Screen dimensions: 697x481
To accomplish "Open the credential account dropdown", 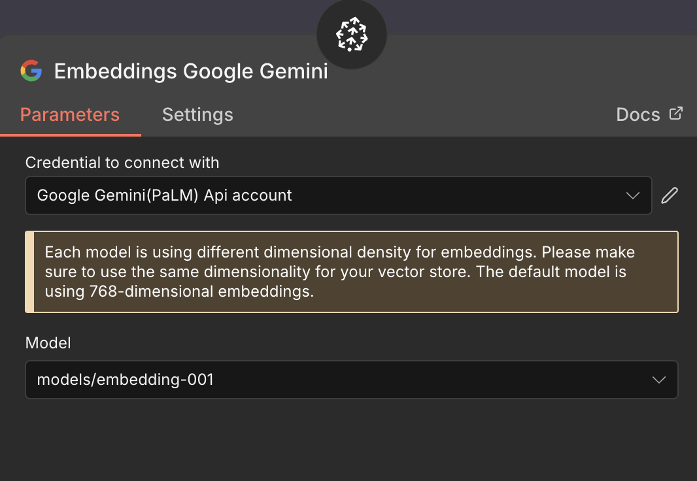I will click(x=338, y=195).
